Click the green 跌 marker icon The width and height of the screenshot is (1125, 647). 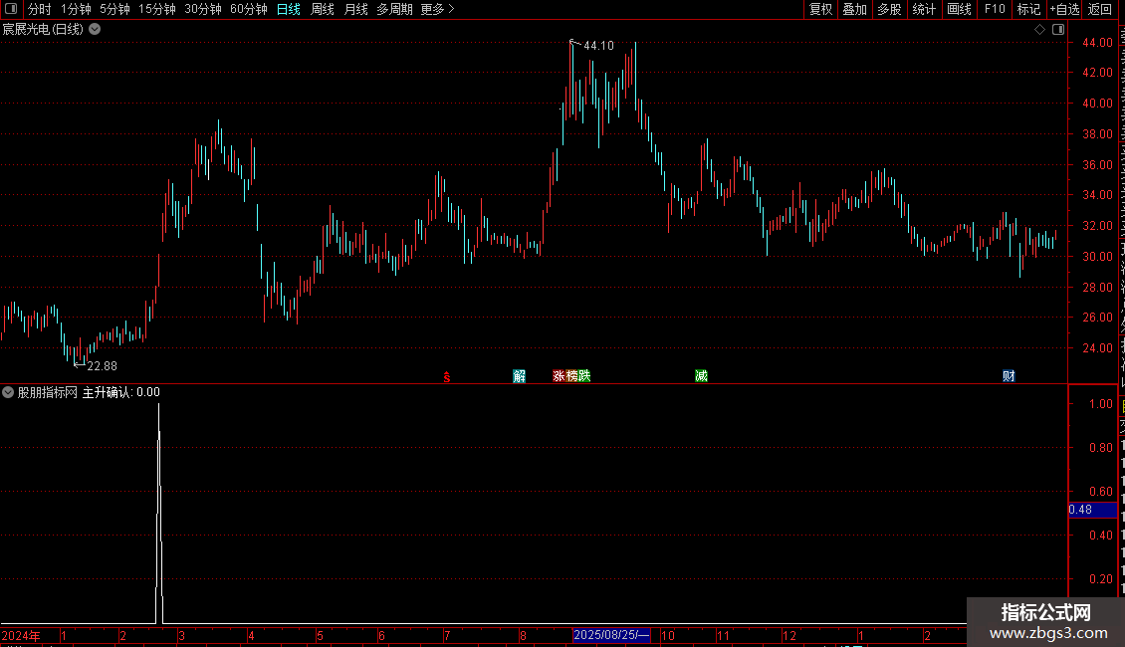coord(584,376)
